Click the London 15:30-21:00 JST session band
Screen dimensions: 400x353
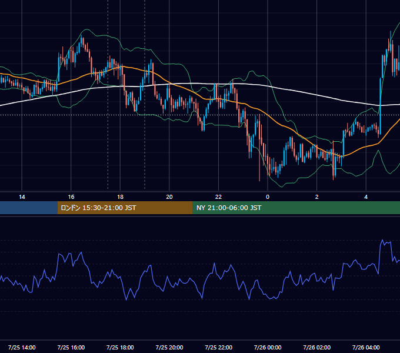[x=125, y=208]
